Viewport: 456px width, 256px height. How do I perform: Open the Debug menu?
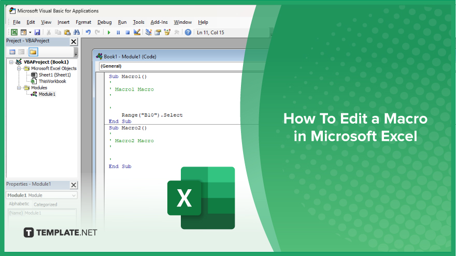104,22
